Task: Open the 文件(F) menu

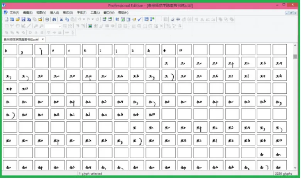Action: (x=14, y=13)
